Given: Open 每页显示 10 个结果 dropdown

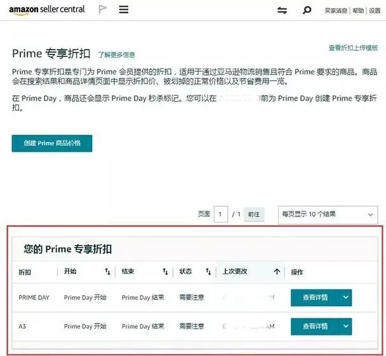Looking at the screenshot, I should [328, 215].
